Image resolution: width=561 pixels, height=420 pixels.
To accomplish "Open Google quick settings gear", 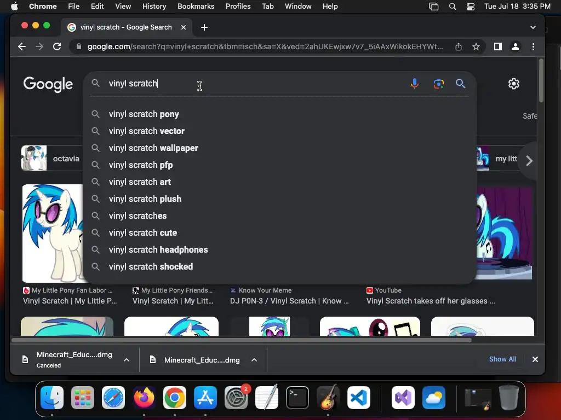I will 514,84.
